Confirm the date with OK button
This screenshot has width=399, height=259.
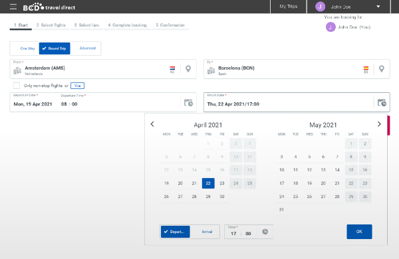tap(359, 232)
